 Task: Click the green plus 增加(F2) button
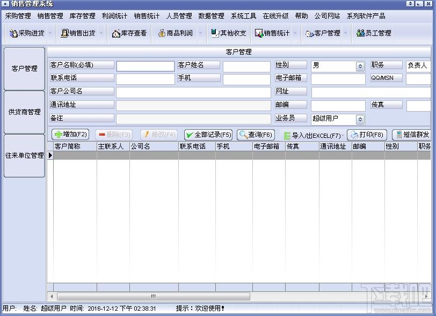coord(70,135)
